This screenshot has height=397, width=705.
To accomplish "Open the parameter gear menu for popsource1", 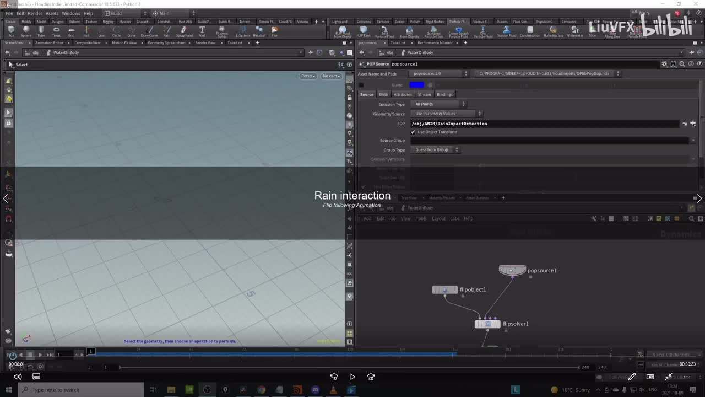I will pyautogui.click(x=665, y=64).
